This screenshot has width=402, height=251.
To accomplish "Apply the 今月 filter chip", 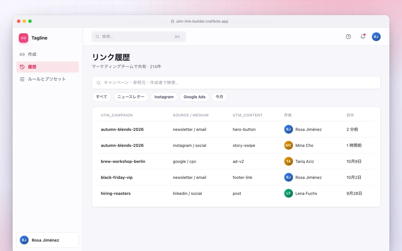I will (219, 97).
